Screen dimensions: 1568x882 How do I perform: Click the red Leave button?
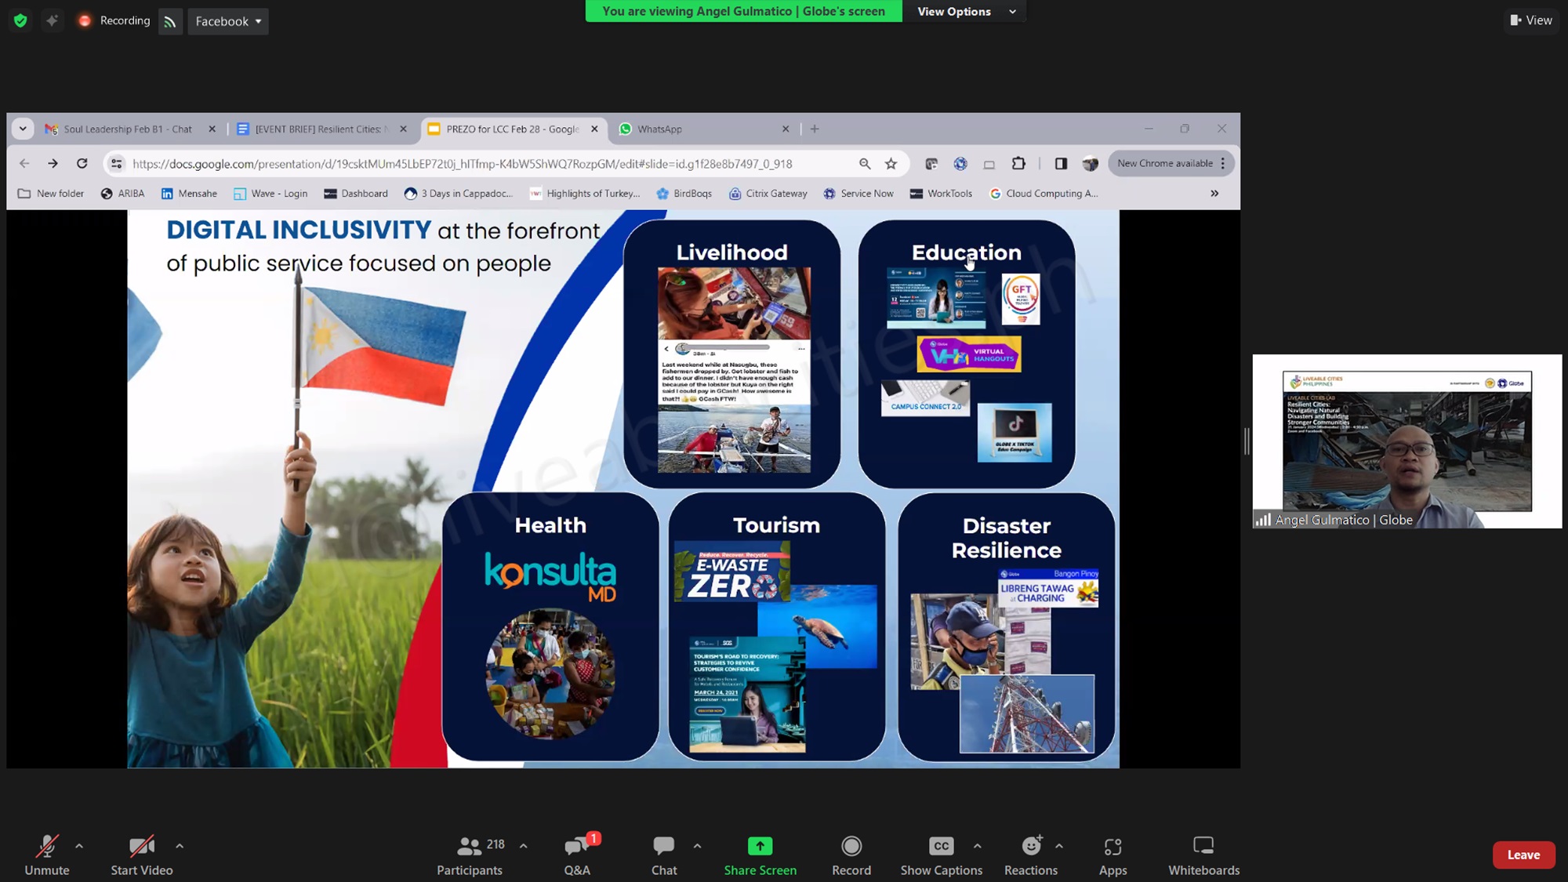[x=1523, y=855]
